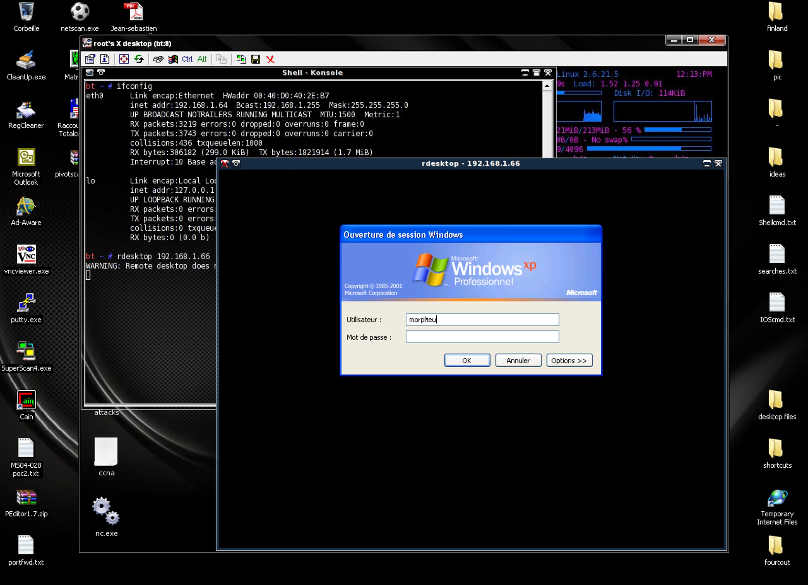Click the Konsole scrollbar up arrow
This screenshot has width=808, height=585.
[x=547, y=86]
